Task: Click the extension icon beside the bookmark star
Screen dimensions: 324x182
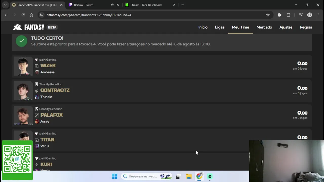Action: [280, 15]
